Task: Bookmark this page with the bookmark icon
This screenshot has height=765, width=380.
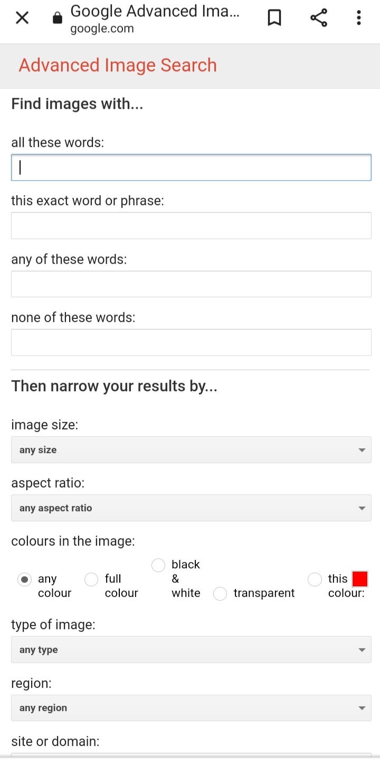Action: click(274, 18)
